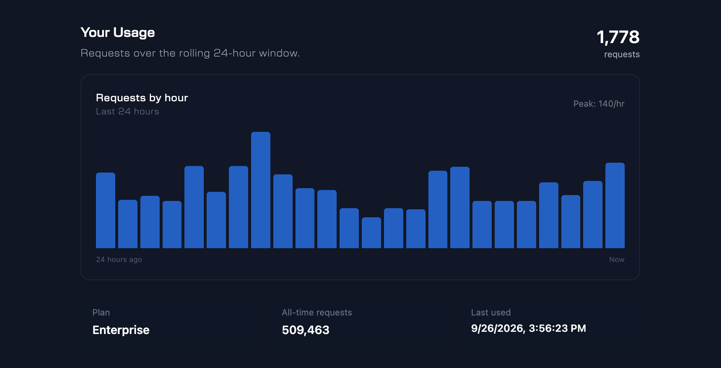The height and width of the screenshot is (368, 721).
Task: Click the most recent hour's bar above 'Now'
Action: [x=615, y=206]
